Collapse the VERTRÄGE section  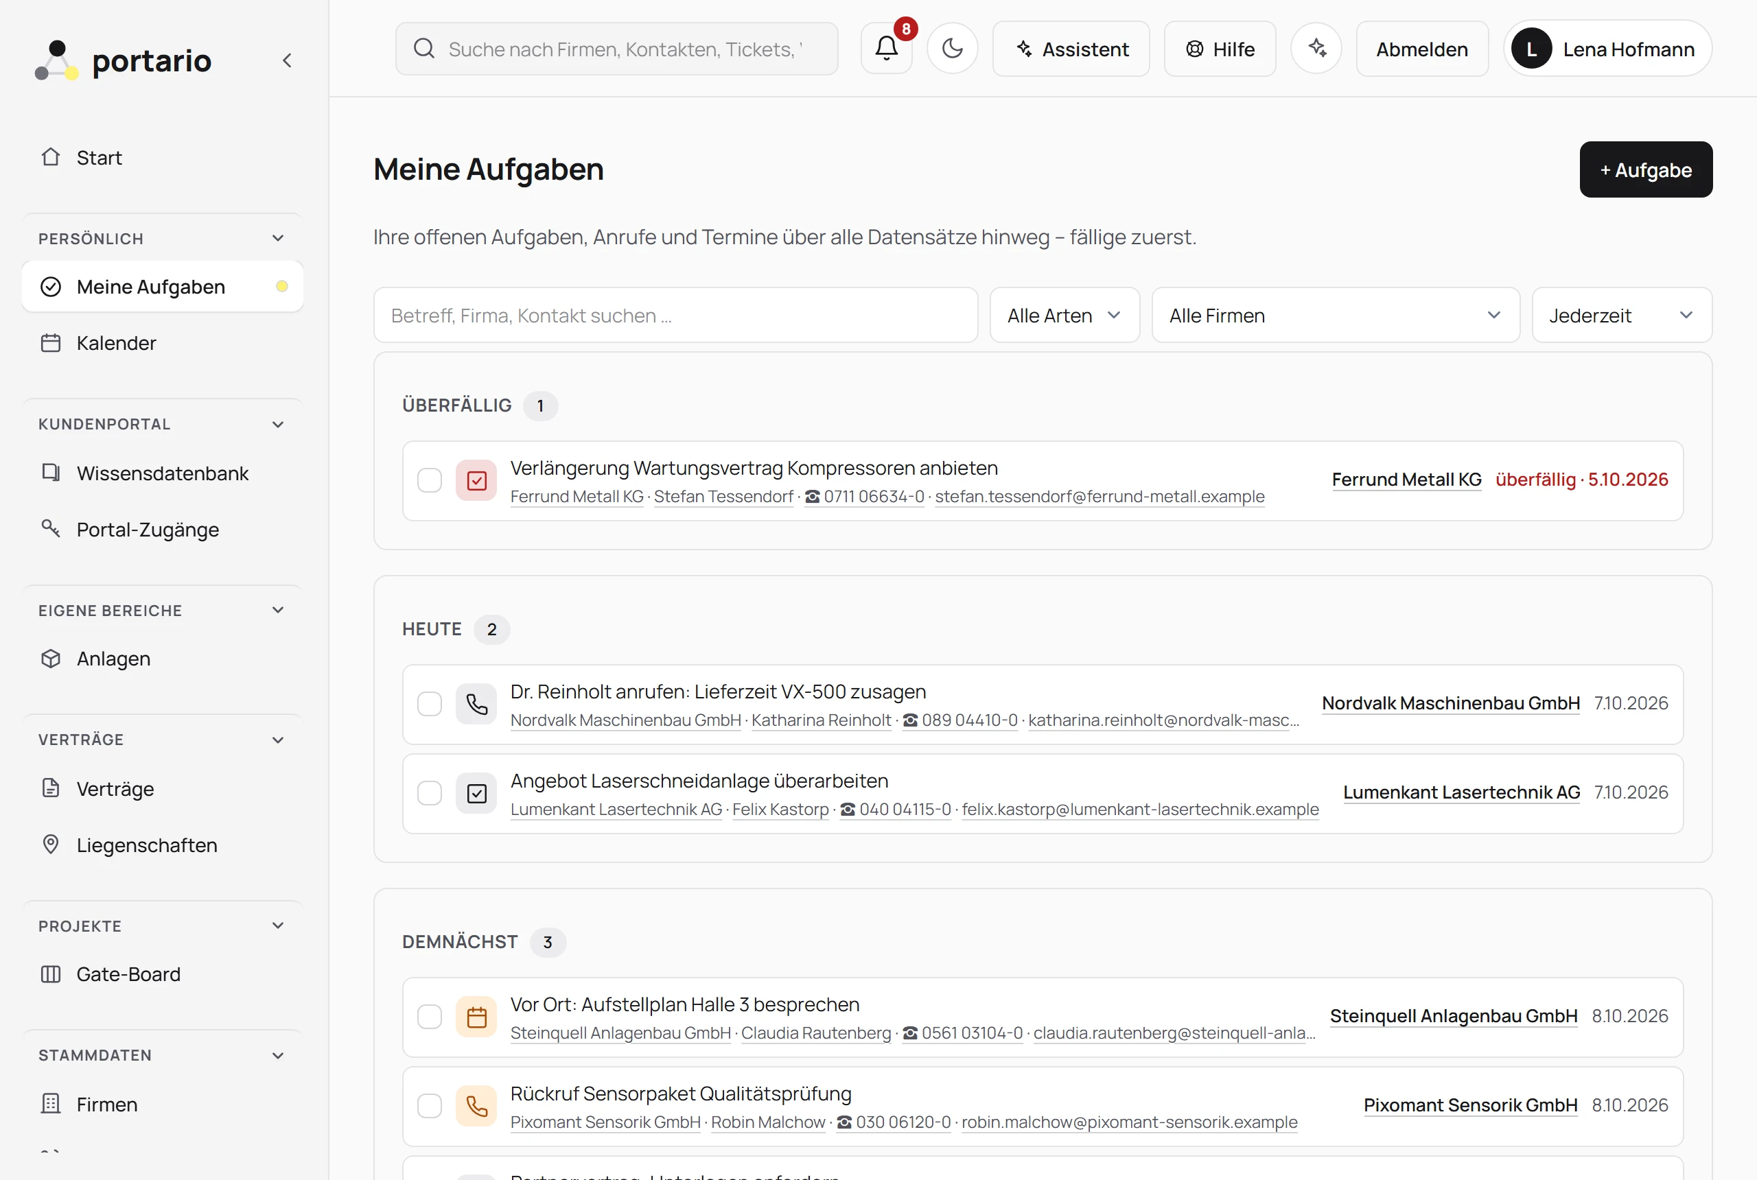click(x=278, y=740)
